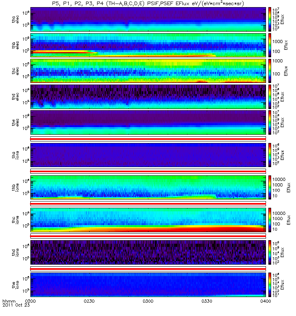This screenshot has height=316, width=296.
Task: Click the 0330 time axis label
Action: (207, 301)
